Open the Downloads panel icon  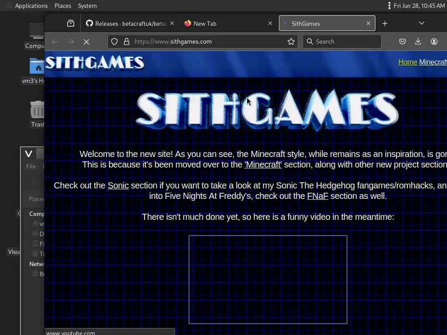click(418, 41)
